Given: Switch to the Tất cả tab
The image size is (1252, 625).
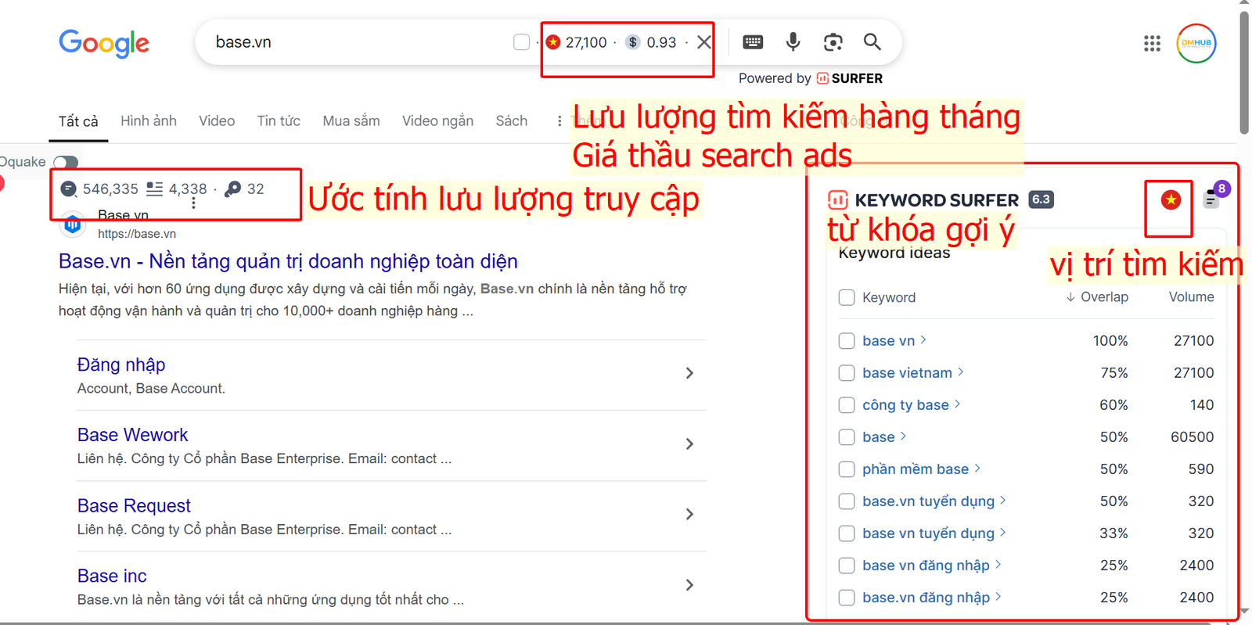Looking at the screenshot, I should (x=78, y=121).
